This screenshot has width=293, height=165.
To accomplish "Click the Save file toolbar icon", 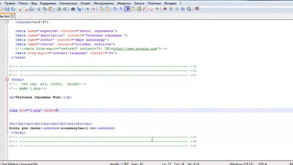I will point(7,9).
